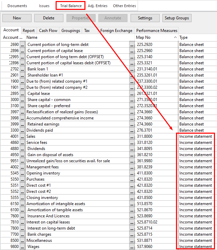Open map number picker for Retained earnings

click(x=132, y=124)
